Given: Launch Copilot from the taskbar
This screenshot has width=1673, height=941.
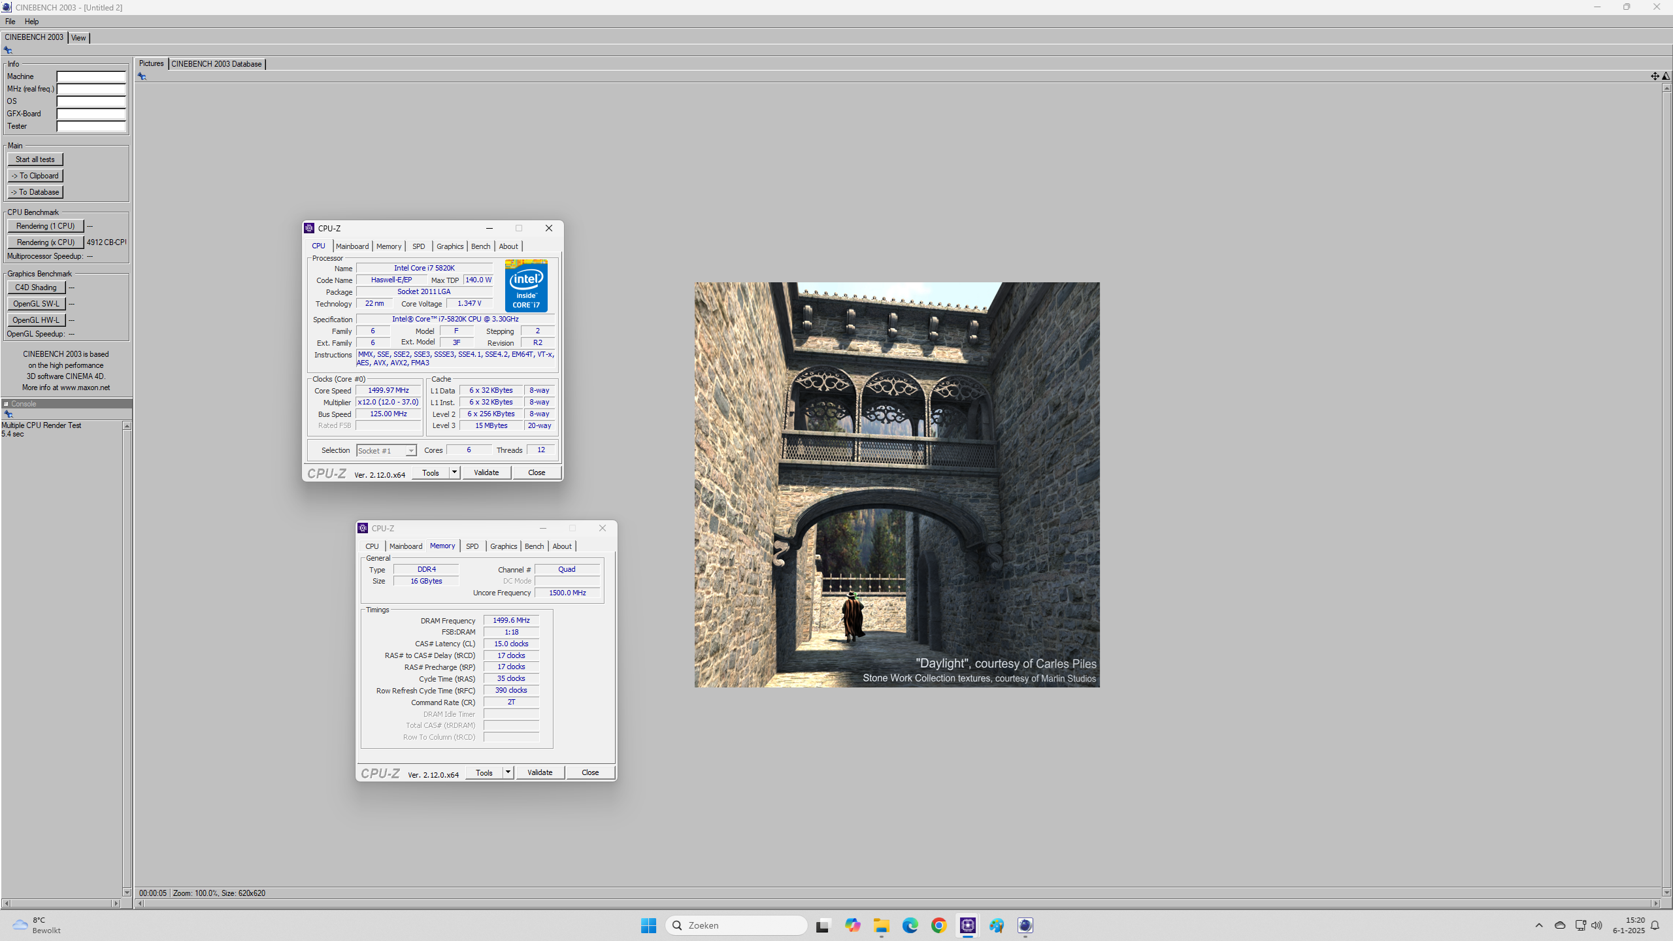Looking at the screenshot, I should pyautogui.click(x=852, y=925).
